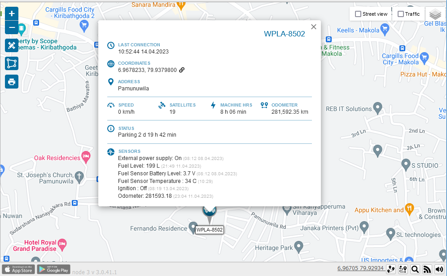Close the WPLA-8502 info popup
The image size is (447, 276).
coord(314,27)
